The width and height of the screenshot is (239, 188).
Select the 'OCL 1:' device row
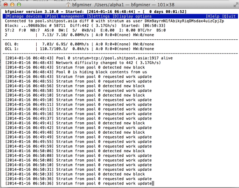[x=79, y=49]
